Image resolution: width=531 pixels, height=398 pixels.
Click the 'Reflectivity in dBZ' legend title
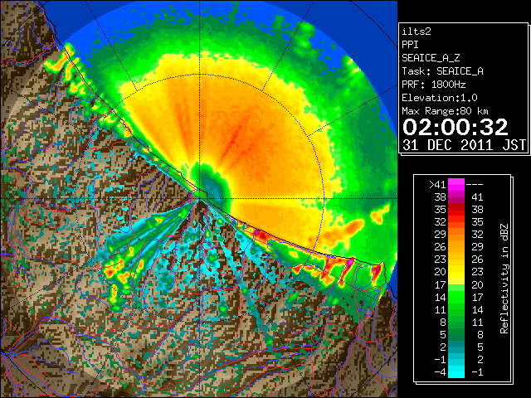click(504, 279)
